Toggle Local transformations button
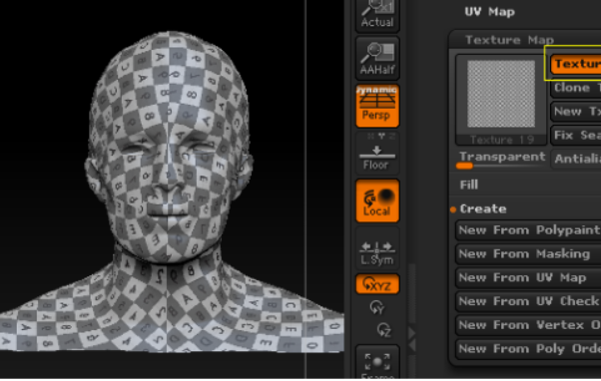 [x=377, y=200]
